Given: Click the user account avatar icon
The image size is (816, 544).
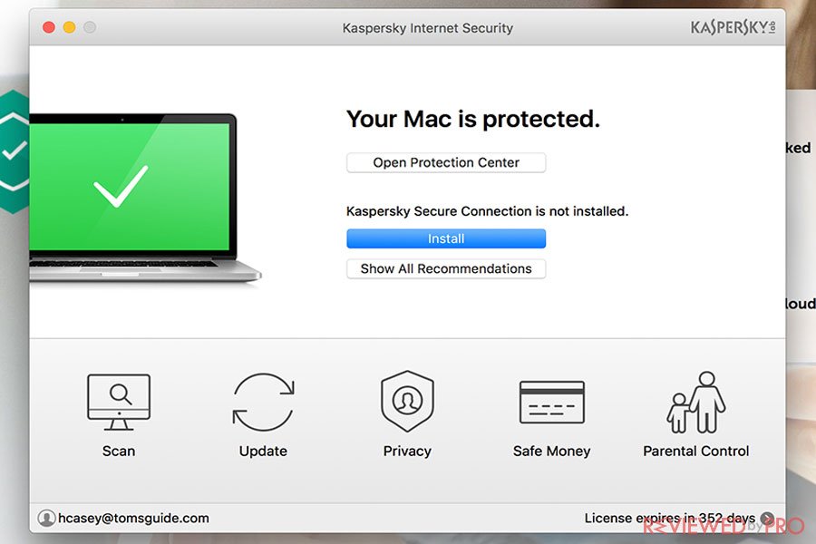Looking at the screenshot, I should [x=46, y=518].
